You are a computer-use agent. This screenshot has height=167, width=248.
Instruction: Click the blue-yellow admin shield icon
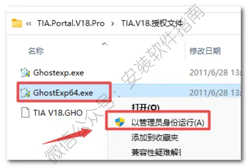tap(120, 122)
